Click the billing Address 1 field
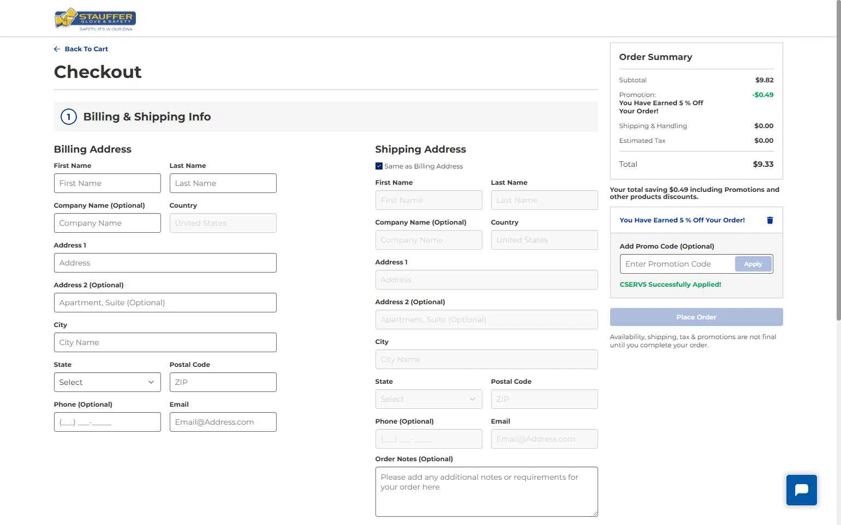The image size is (841, 525). click(x=165, y=263)
